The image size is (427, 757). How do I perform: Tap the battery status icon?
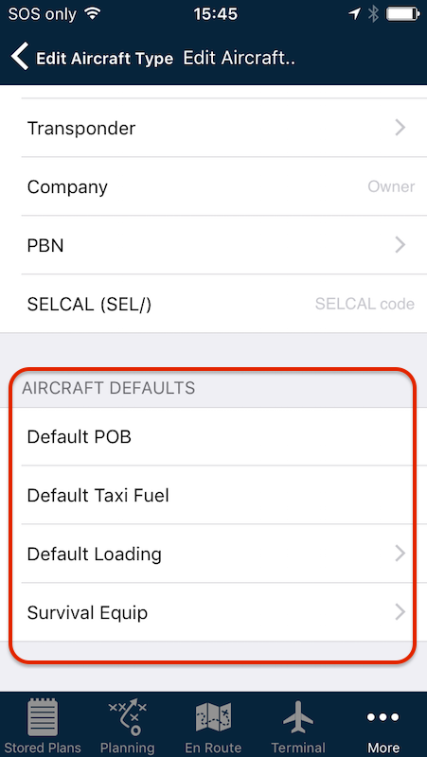401,14
